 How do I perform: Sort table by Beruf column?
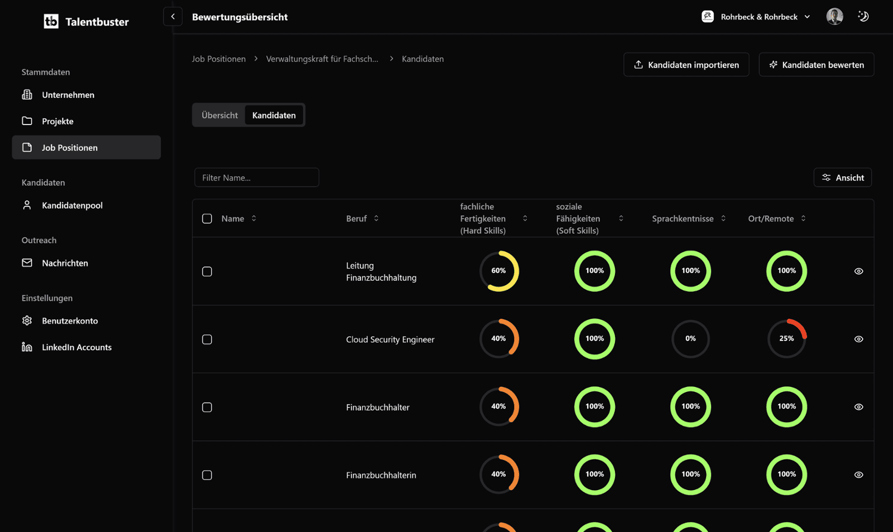[363, 219]
